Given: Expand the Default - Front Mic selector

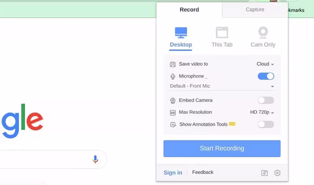Looking at the screenshot, I should pyautogui.click(x=222, y=86).
